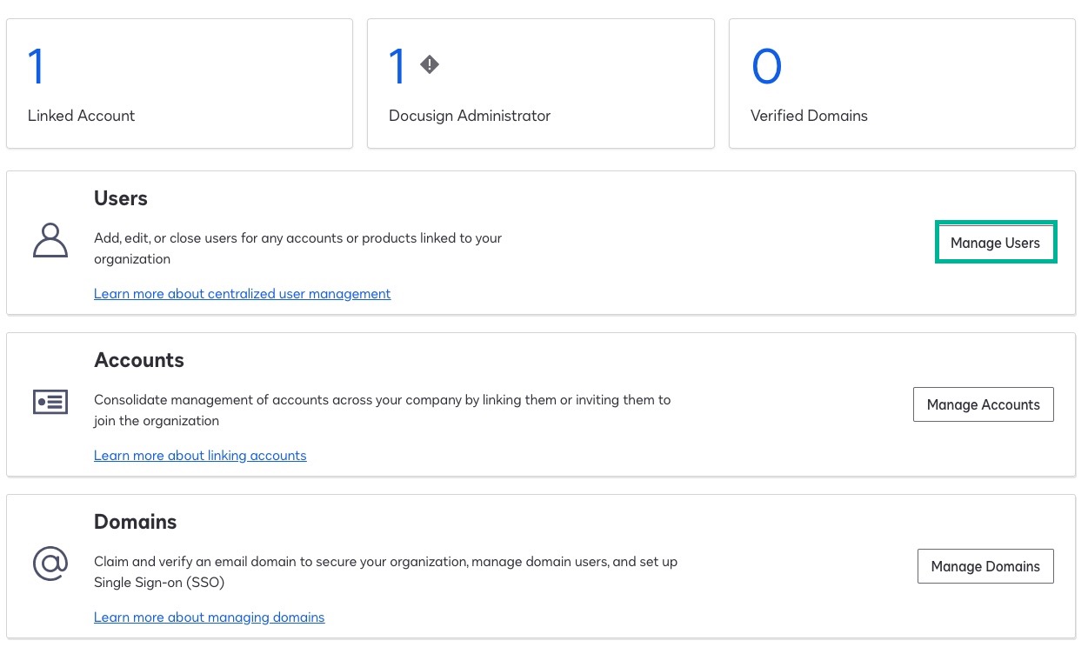
Task: Click the Accounts contact card icon
Action: (x=50, y=402)
